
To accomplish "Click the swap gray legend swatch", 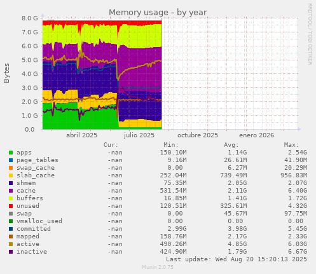I will pos(11,214).
